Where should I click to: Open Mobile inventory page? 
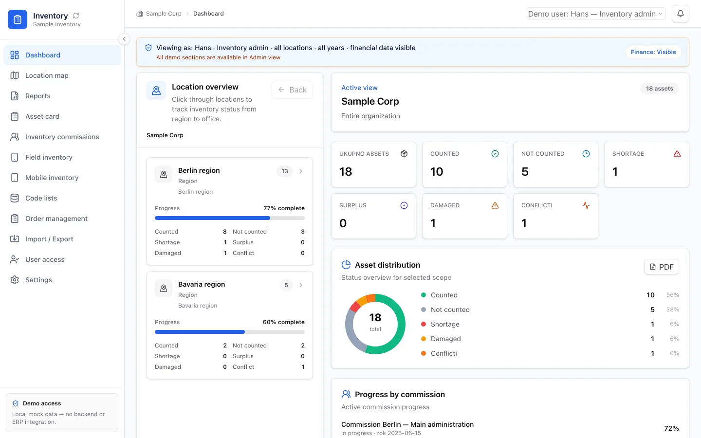coord(62,178)
